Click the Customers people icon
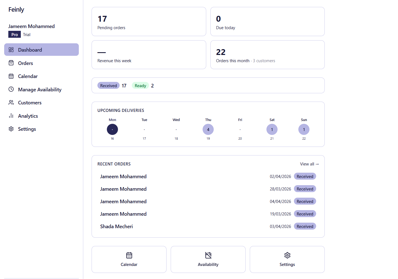398x279 pixels. [x=11, y=102]
